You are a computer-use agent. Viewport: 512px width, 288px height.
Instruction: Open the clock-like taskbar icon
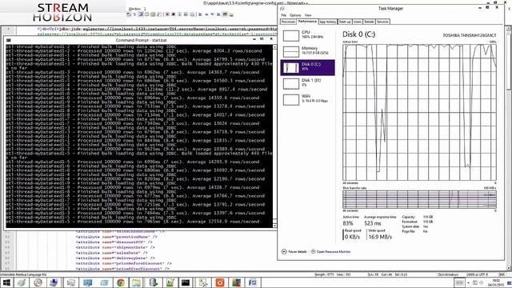[38, 282]
